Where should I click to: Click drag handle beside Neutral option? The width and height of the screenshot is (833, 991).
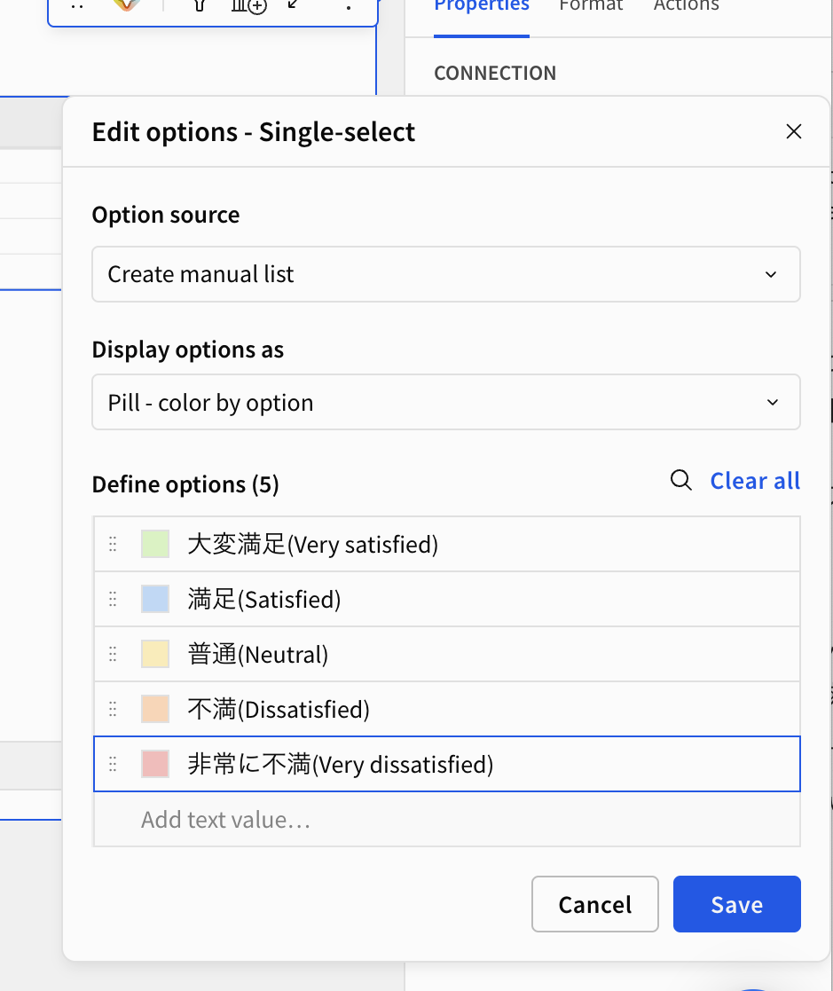[x=113, y=654]
